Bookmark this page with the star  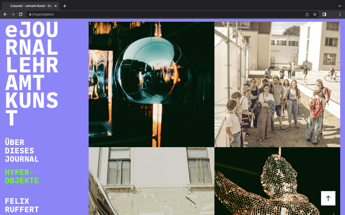(x=315, y=14)
